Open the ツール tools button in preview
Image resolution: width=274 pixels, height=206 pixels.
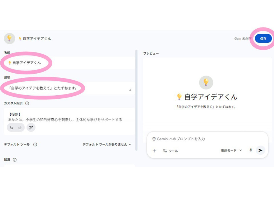(x=170, y=151)
